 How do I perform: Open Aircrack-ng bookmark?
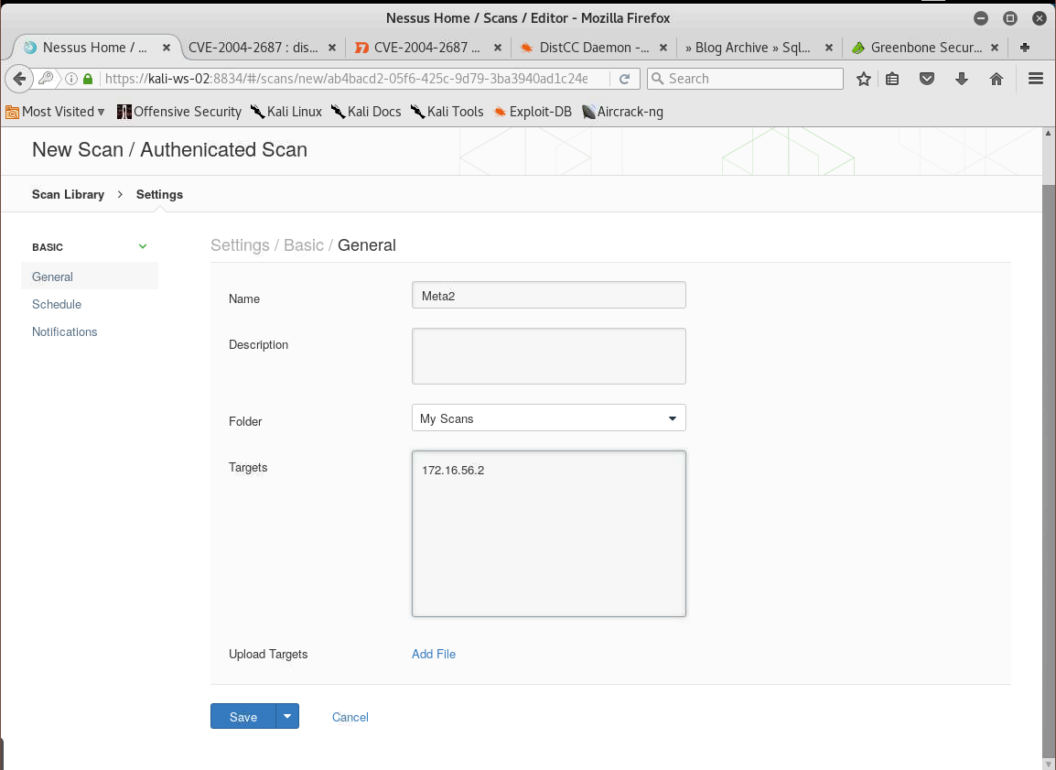point(622,112)
